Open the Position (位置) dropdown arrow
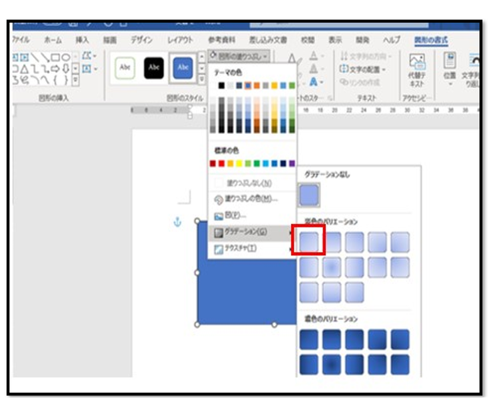489x398 pixels. [x=450, y=84]
